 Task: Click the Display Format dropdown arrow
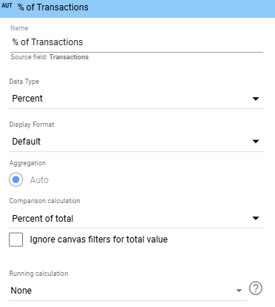click(x=256, y=142)
